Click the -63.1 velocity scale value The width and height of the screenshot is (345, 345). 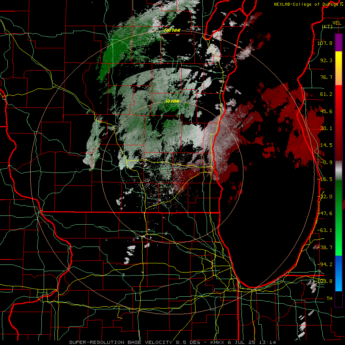point(325,230)
